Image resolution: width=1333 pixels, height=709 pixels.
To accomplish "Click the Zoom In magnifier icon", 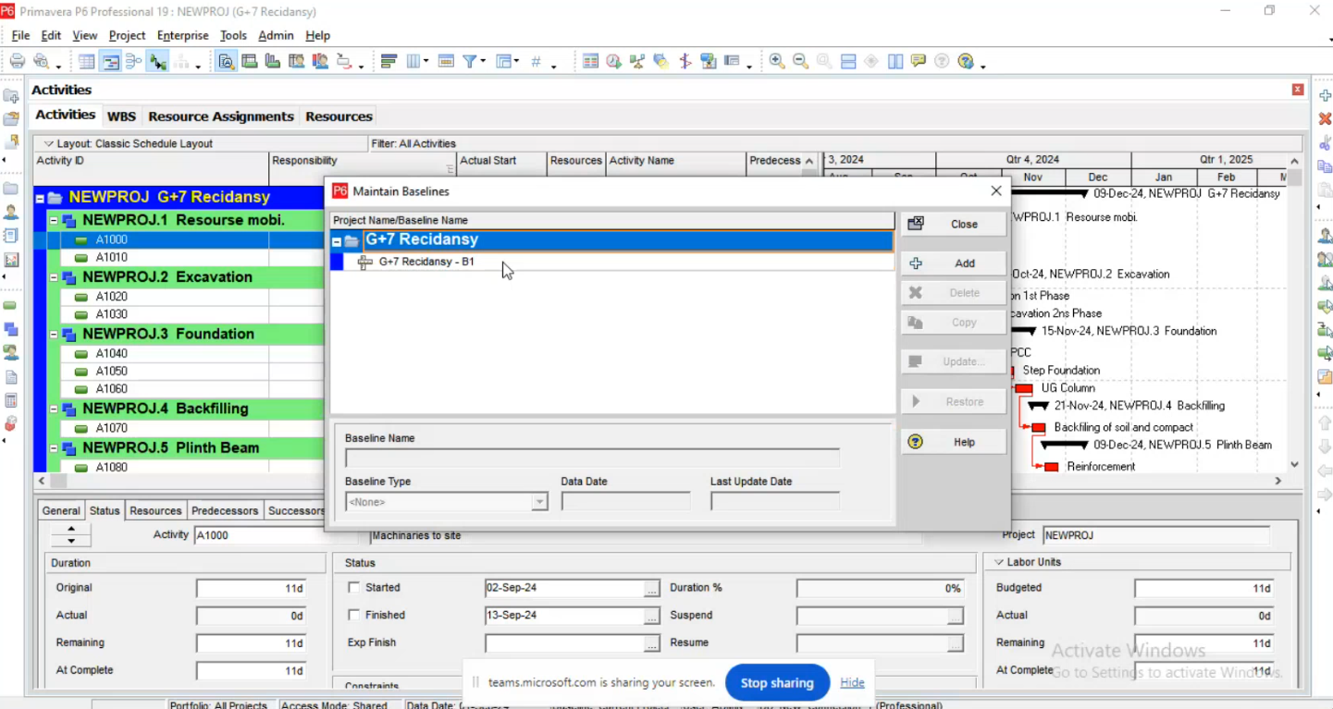I will [777, 62].
